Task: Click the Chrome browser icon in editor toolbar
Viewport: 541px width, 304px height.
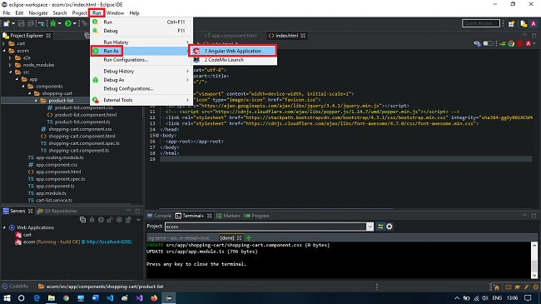Action: tap(511, 43)
